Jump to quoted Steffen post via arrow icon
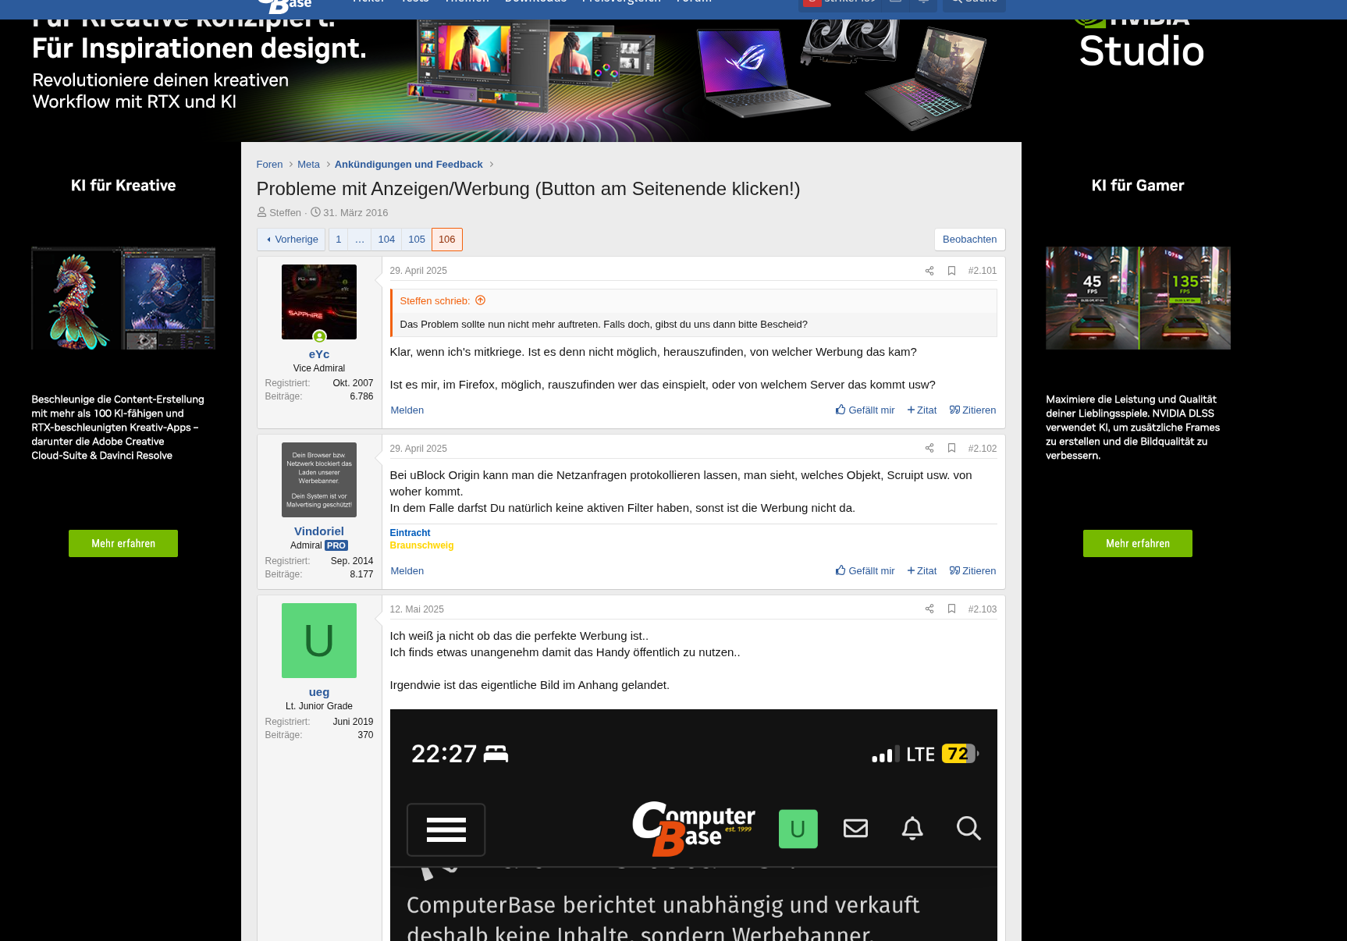 click(x=481, y=300)
